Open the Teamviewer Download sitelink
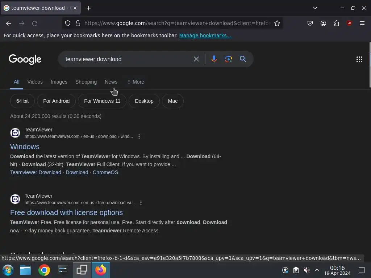Viewport: 371px width, 278px height. point(36,172)
